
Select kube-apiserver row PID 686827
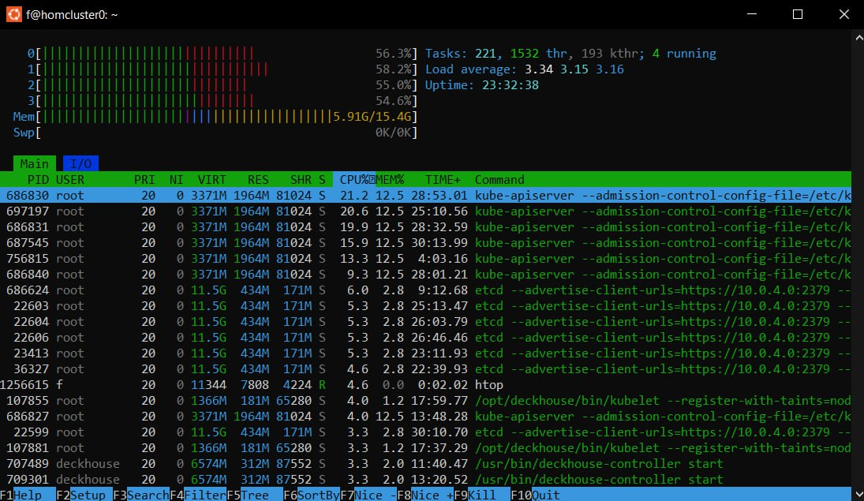425,417
